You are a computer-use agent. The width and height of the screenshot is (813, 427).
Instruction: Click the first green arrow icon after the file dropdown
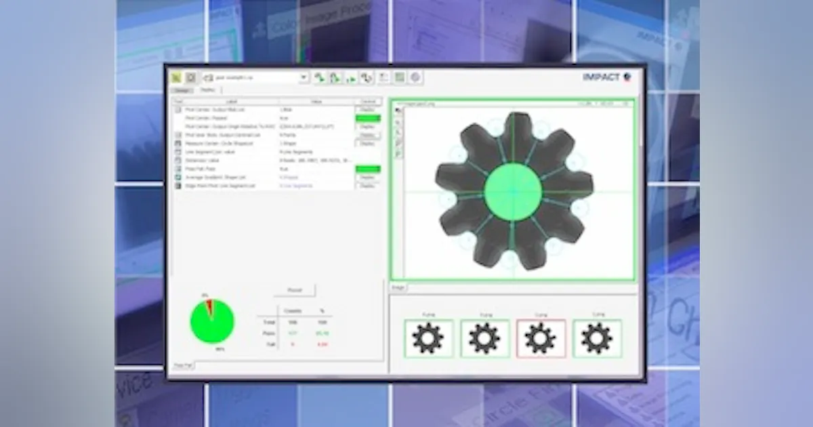click(318, 77)
